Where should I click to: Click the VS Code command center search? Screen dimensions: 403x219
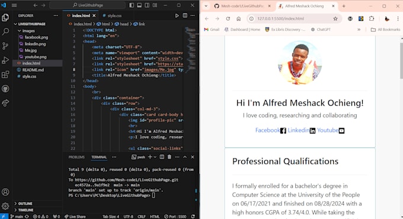point(87,5)
